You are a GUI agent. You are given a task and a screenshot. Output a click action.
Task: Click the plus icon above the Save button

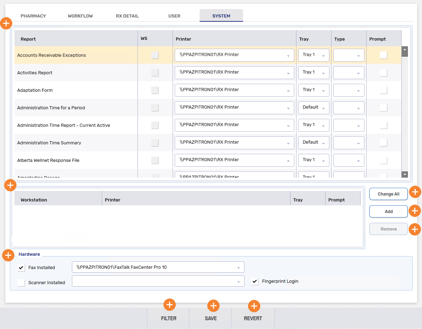pos(213,306)
